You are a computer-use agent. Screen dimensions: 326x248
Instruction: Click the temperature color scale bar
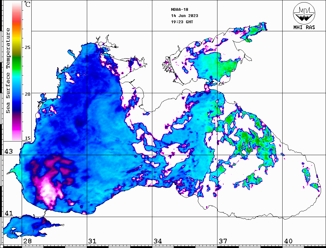pos(17,71)
